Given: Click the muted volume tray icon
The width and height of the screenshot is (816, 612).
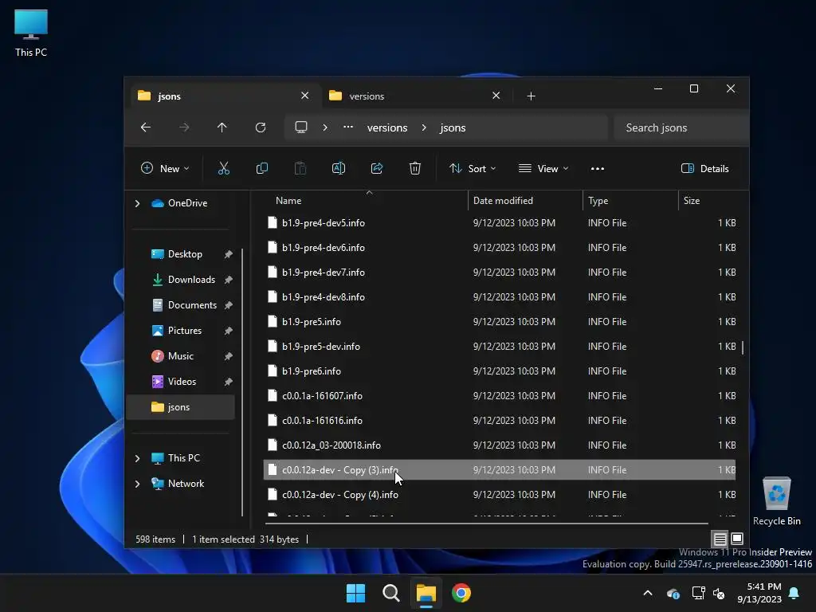Looking at the screenshot, I should click(720, 593).
